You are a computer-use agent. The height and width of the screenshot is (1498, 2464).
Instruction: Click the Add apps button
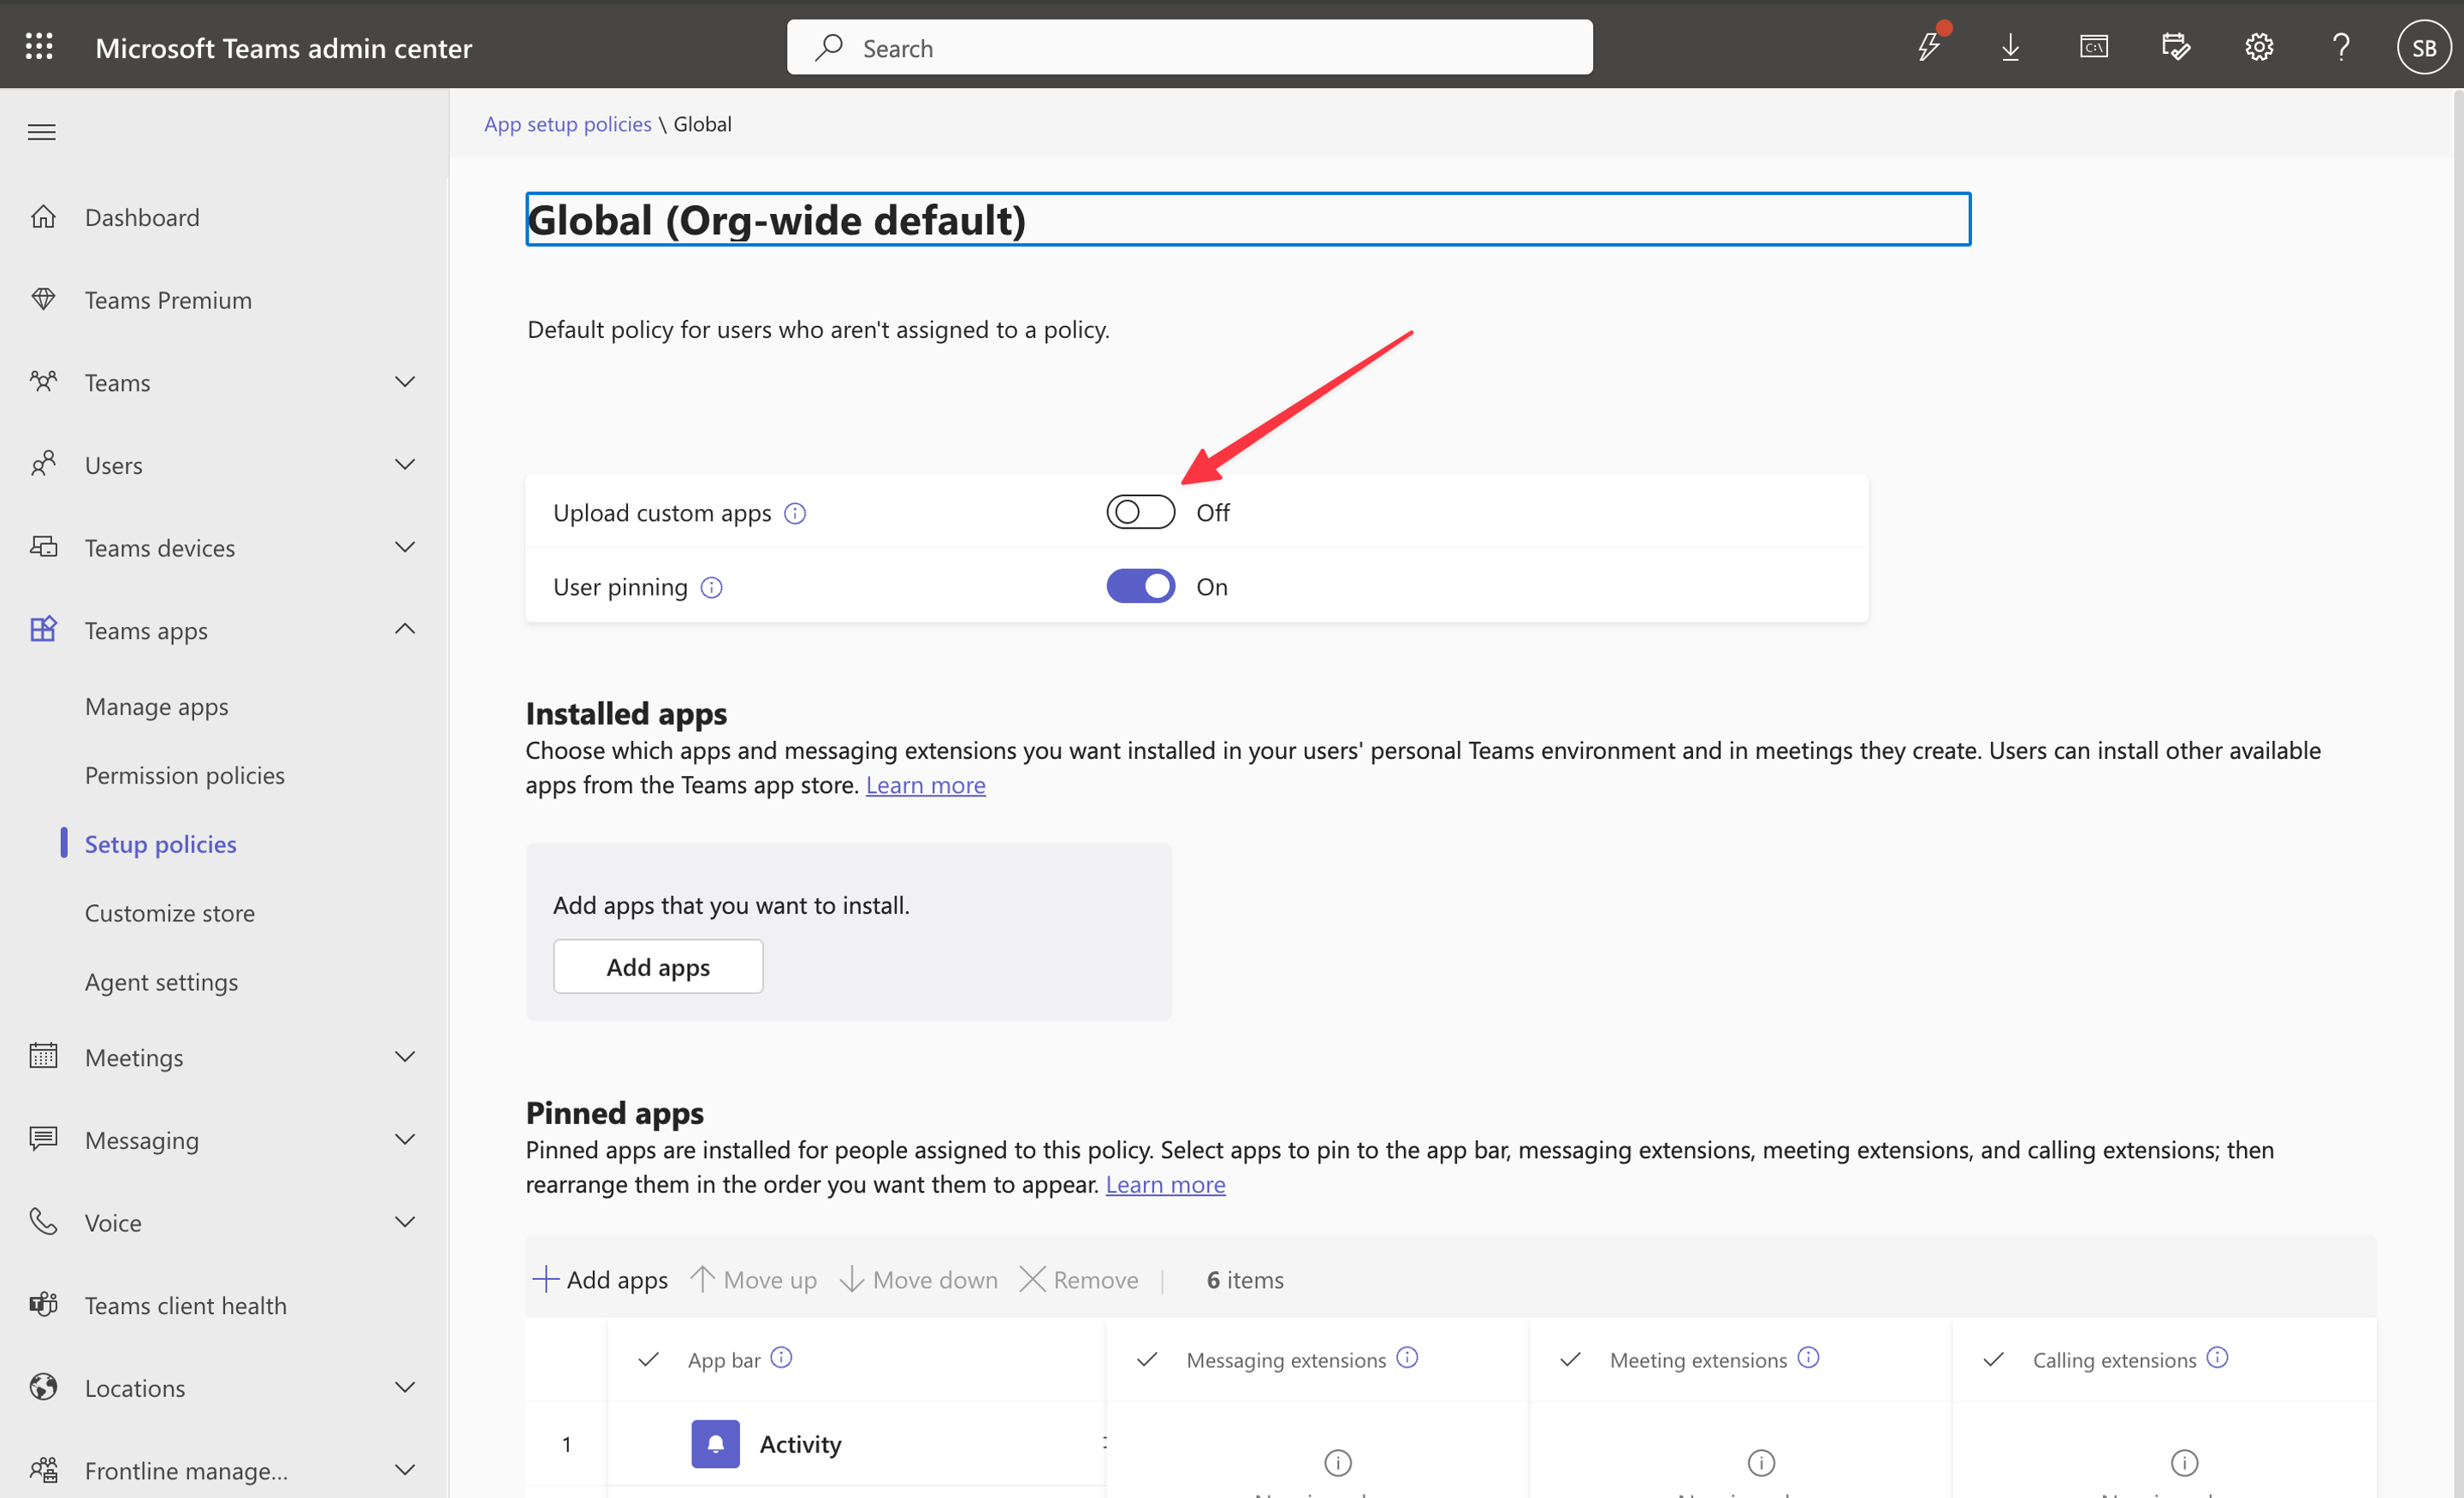coord(658,966)
